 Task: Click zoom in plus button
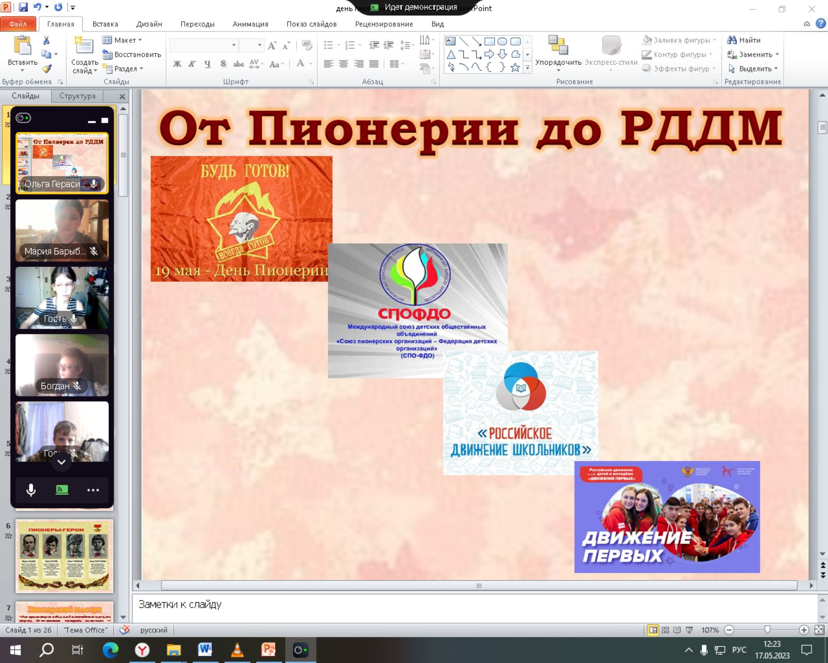tap(804, 630)
